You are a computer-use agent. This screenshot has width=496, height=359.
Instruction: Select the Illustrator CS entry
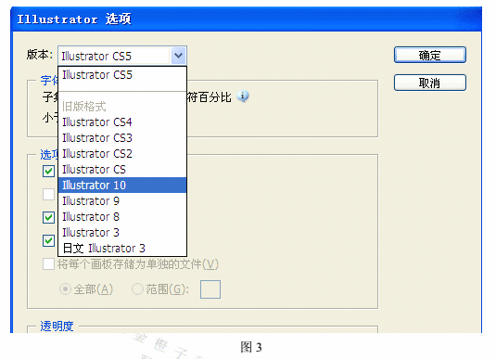tap(122, 170)
